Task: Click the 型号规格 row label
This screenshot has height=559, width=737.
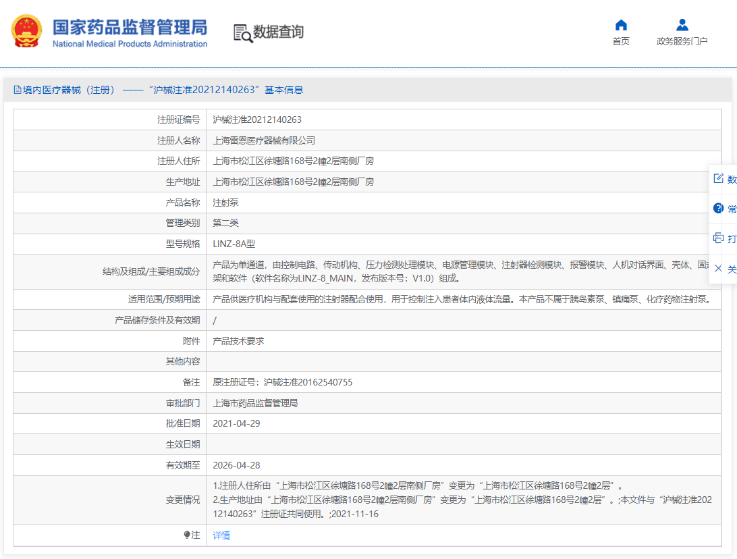Action: tap(183, 244)
